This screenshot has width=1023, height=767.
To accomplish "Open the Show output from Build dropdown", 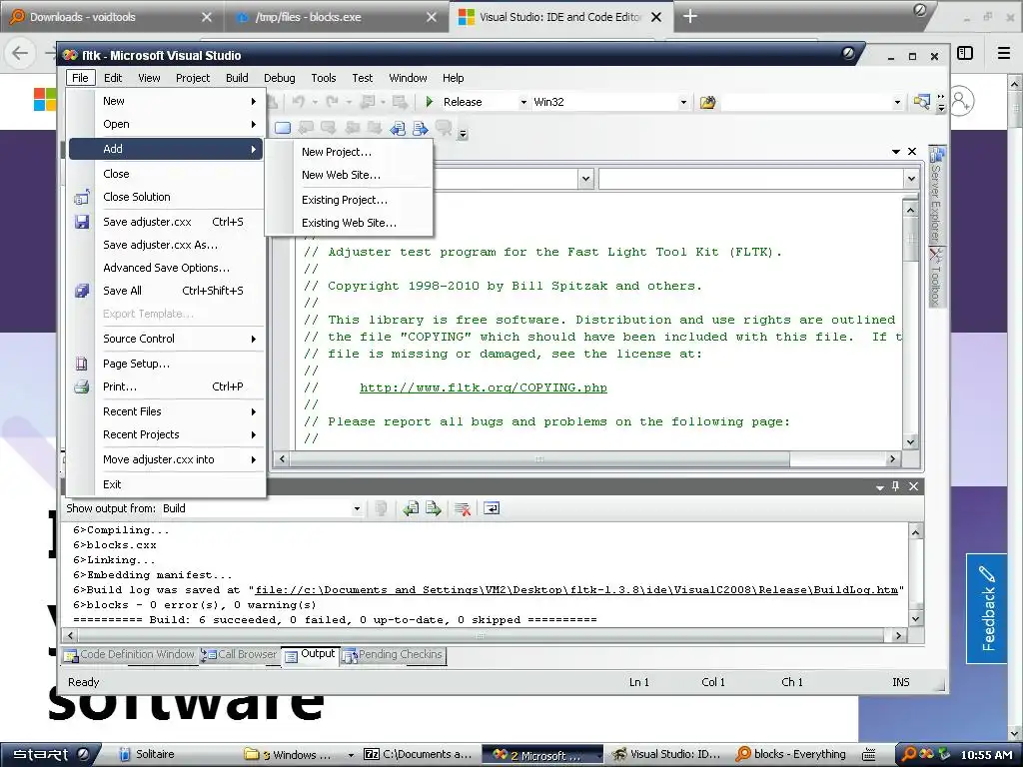I will pyautogui.click(x=357, y=508).
